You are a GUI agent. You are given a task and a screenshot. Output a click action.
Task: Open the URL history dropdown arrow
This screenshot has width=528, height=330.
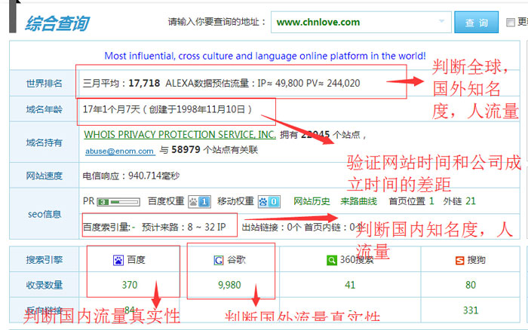pos(441,22)
